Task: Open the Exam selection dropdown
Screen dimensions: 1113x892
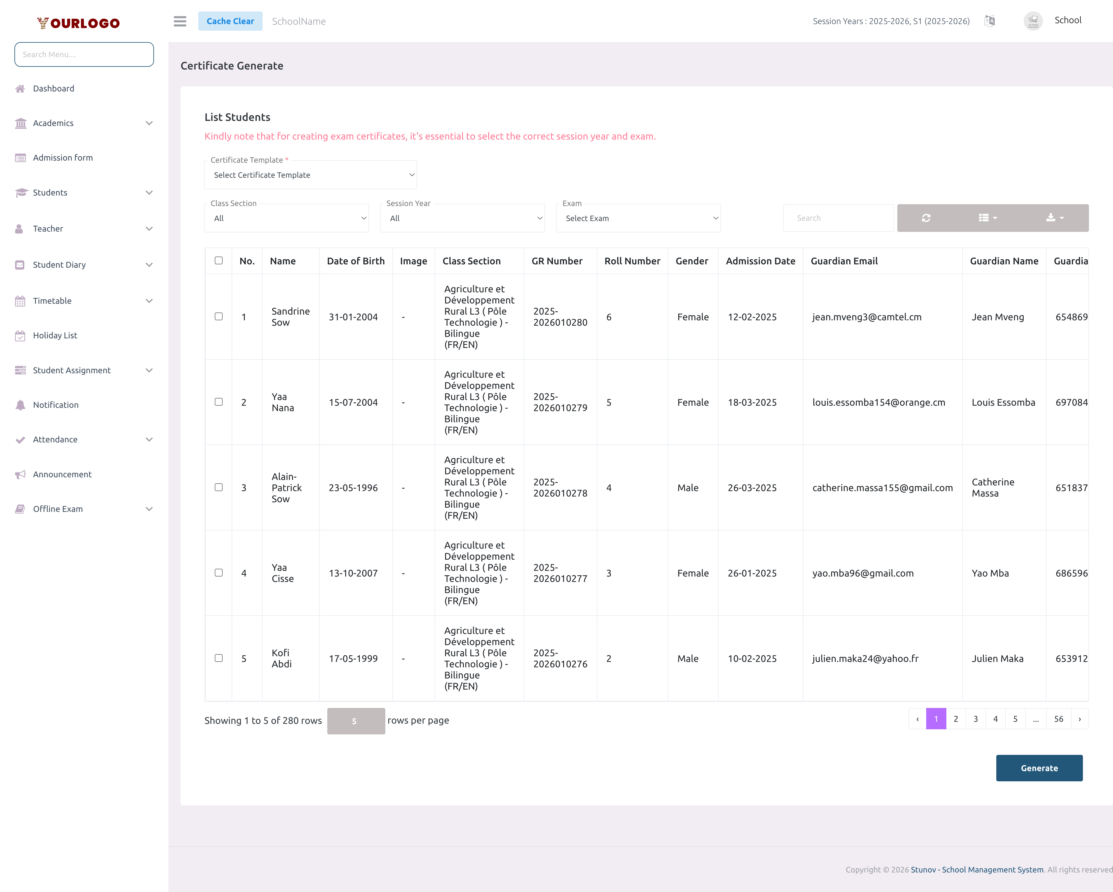Action: [x=638, y=218]
